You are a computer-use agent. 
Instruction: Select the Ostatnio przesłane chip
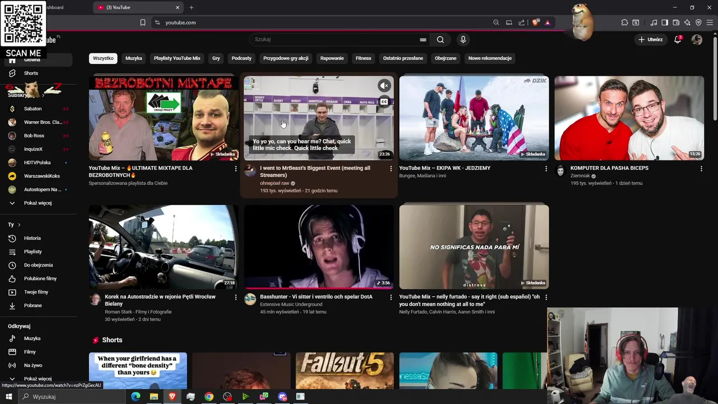403,58
